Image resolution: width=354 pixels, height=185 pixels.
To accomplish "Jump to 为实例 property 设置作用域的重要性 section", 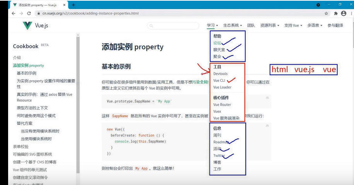I will pyautogui.click(x=46, y=84).
